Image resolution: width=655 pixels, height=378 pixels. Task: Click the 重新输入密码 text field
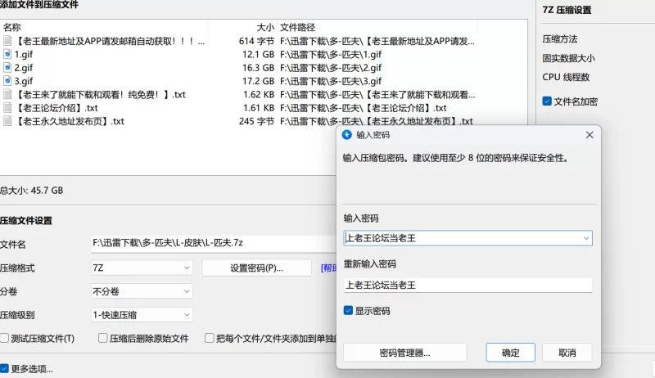pyautogui.click(x=467, y=285)
